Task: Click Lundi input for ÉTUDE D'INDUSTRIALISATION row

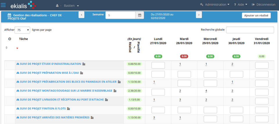Action: coord(158,65)
